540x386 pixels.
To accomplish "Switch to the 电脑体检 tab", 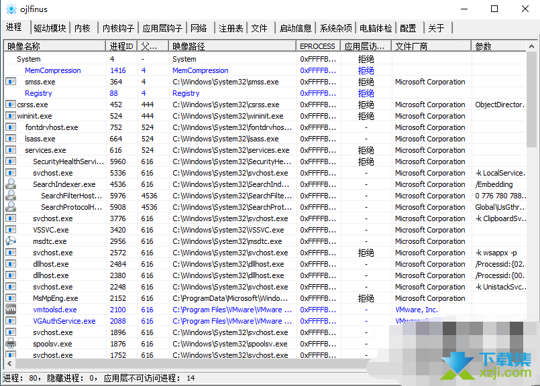I will click(376, 28).
